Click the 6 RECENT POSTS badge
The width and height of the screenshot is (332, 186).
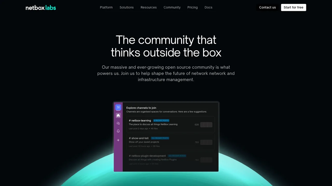(x=161, y=121)
